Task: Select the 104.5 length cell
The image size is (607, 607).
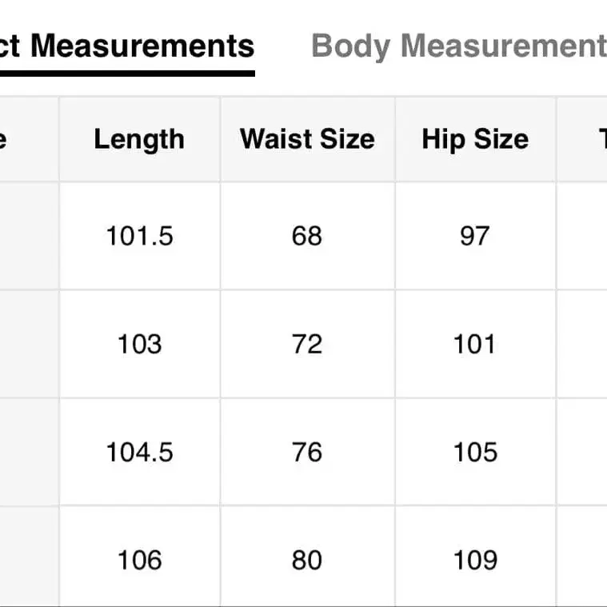Action: (139, 452)
